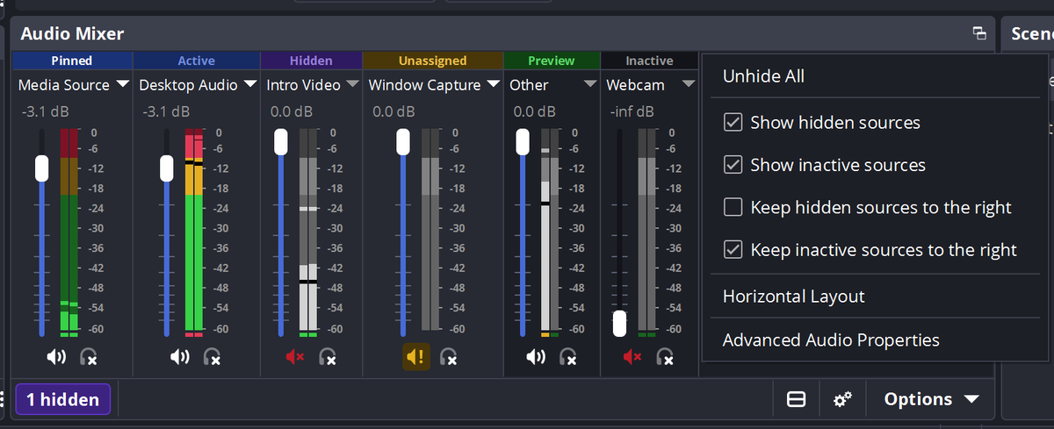Open Webcam dropdown arrow
This screenshot has width=1054, height=429.
688,85
